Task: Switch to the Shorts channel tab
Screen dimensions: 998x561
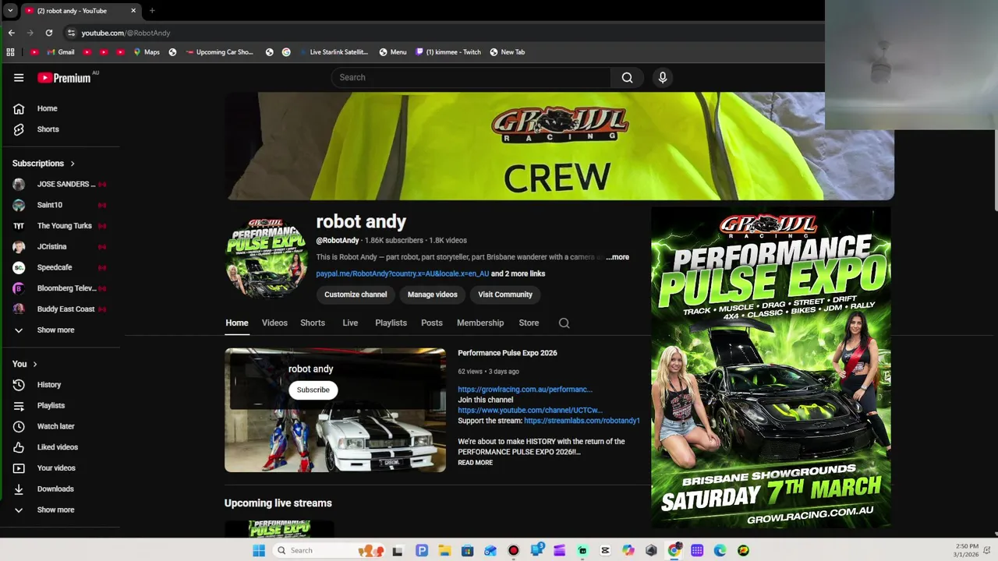Action: click(313, 323)
